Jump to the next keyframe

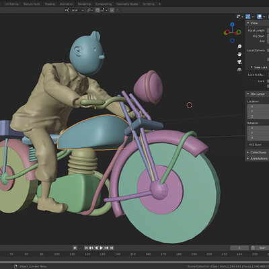(x=106, y=247)
